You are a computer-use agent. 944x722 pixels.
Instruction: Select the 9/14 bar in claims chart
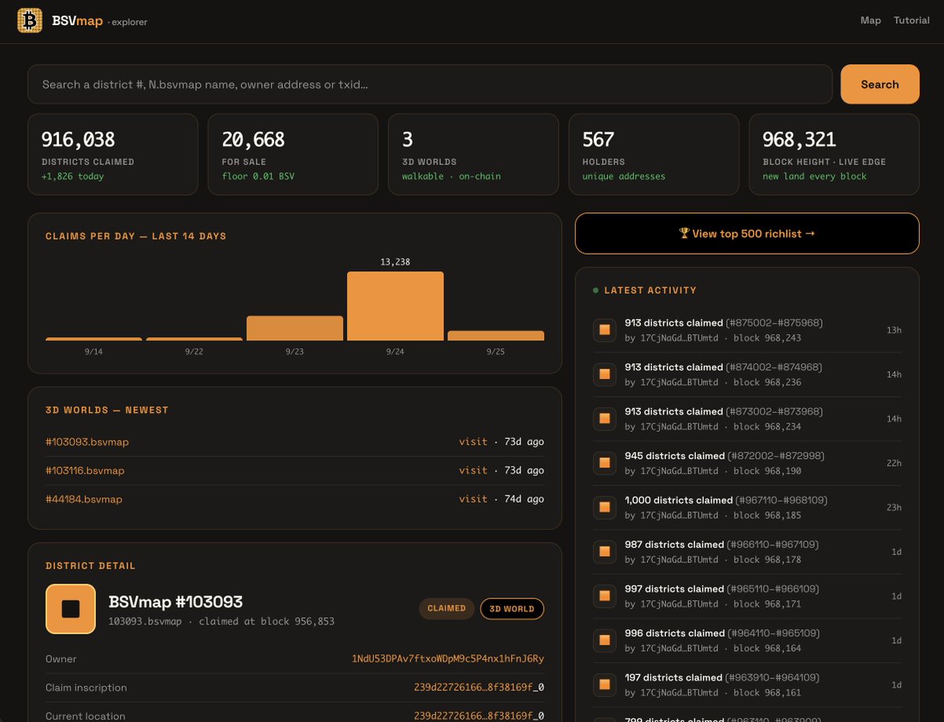94,339
